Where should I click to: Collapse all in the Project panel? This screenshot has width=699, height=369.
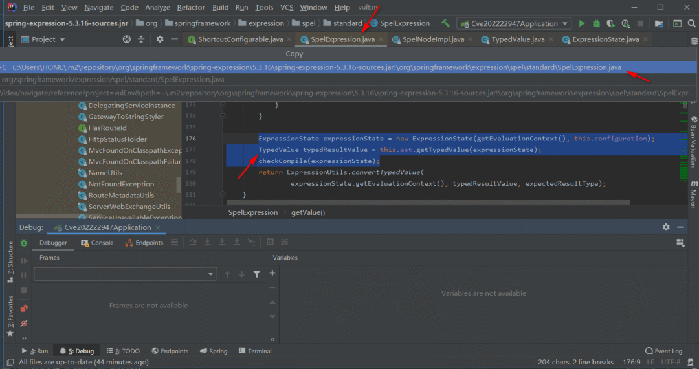(141, 39)
